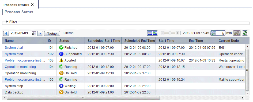Click the vertical scrollbar thumb

247,70
